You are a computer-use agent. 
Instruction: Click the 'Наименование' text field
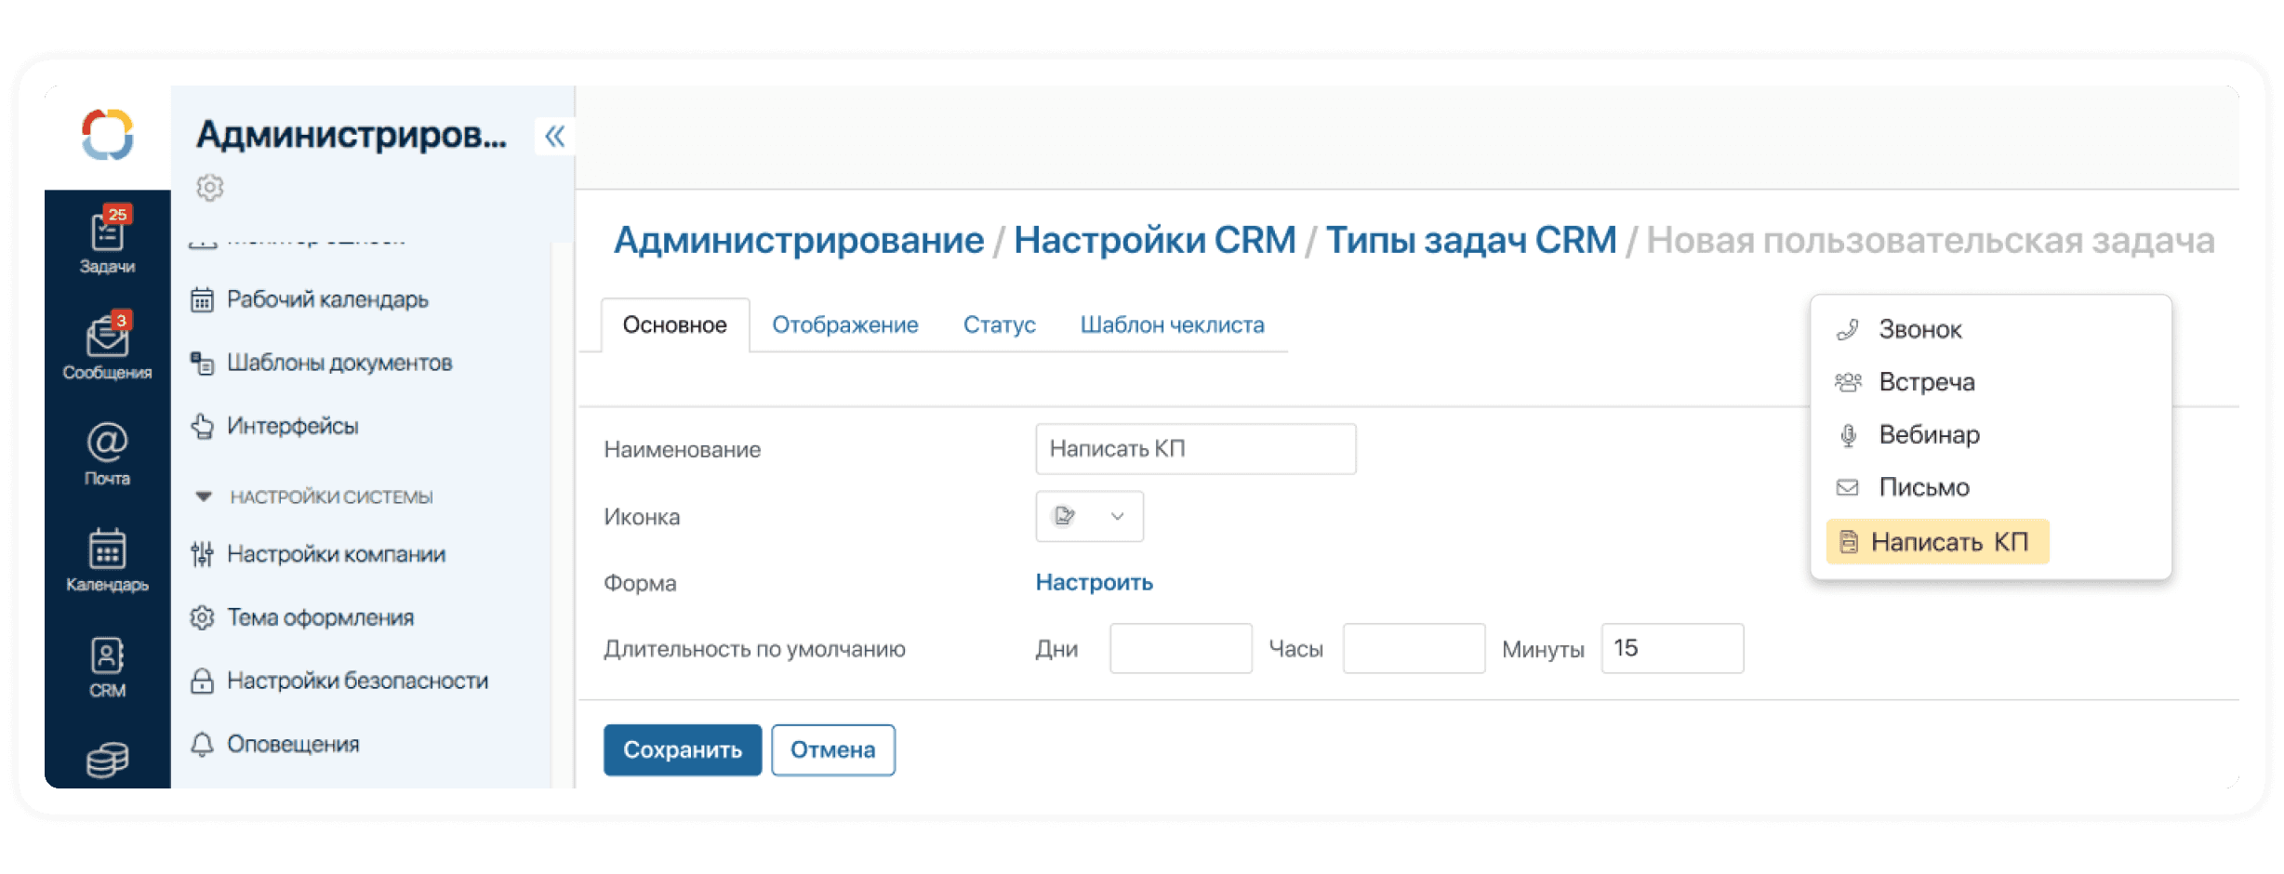click(x=1195, y=449)
